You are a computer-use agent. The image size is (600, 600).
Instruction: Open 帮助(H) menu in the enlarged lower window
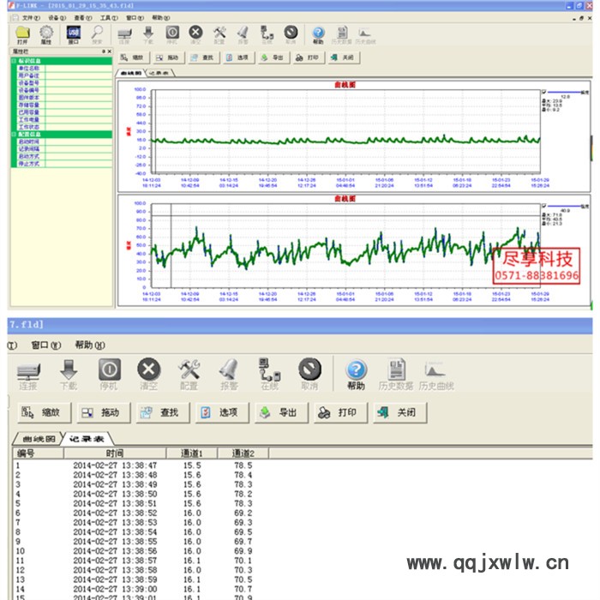click(90, 345)
